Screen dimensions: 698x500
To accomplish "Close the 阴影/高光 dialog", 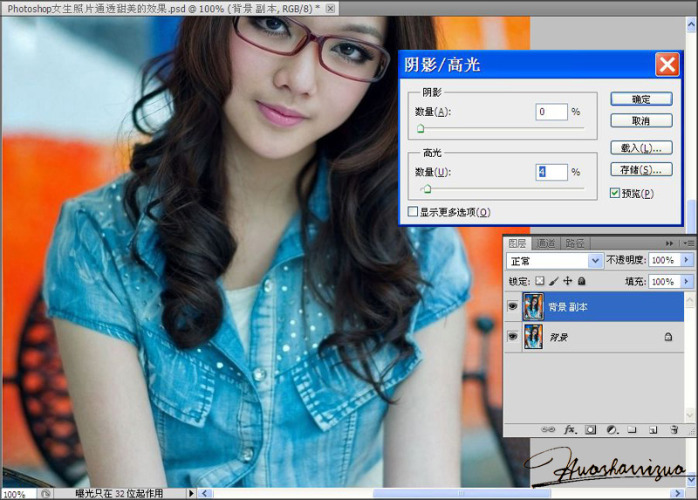I will point(667,65).
